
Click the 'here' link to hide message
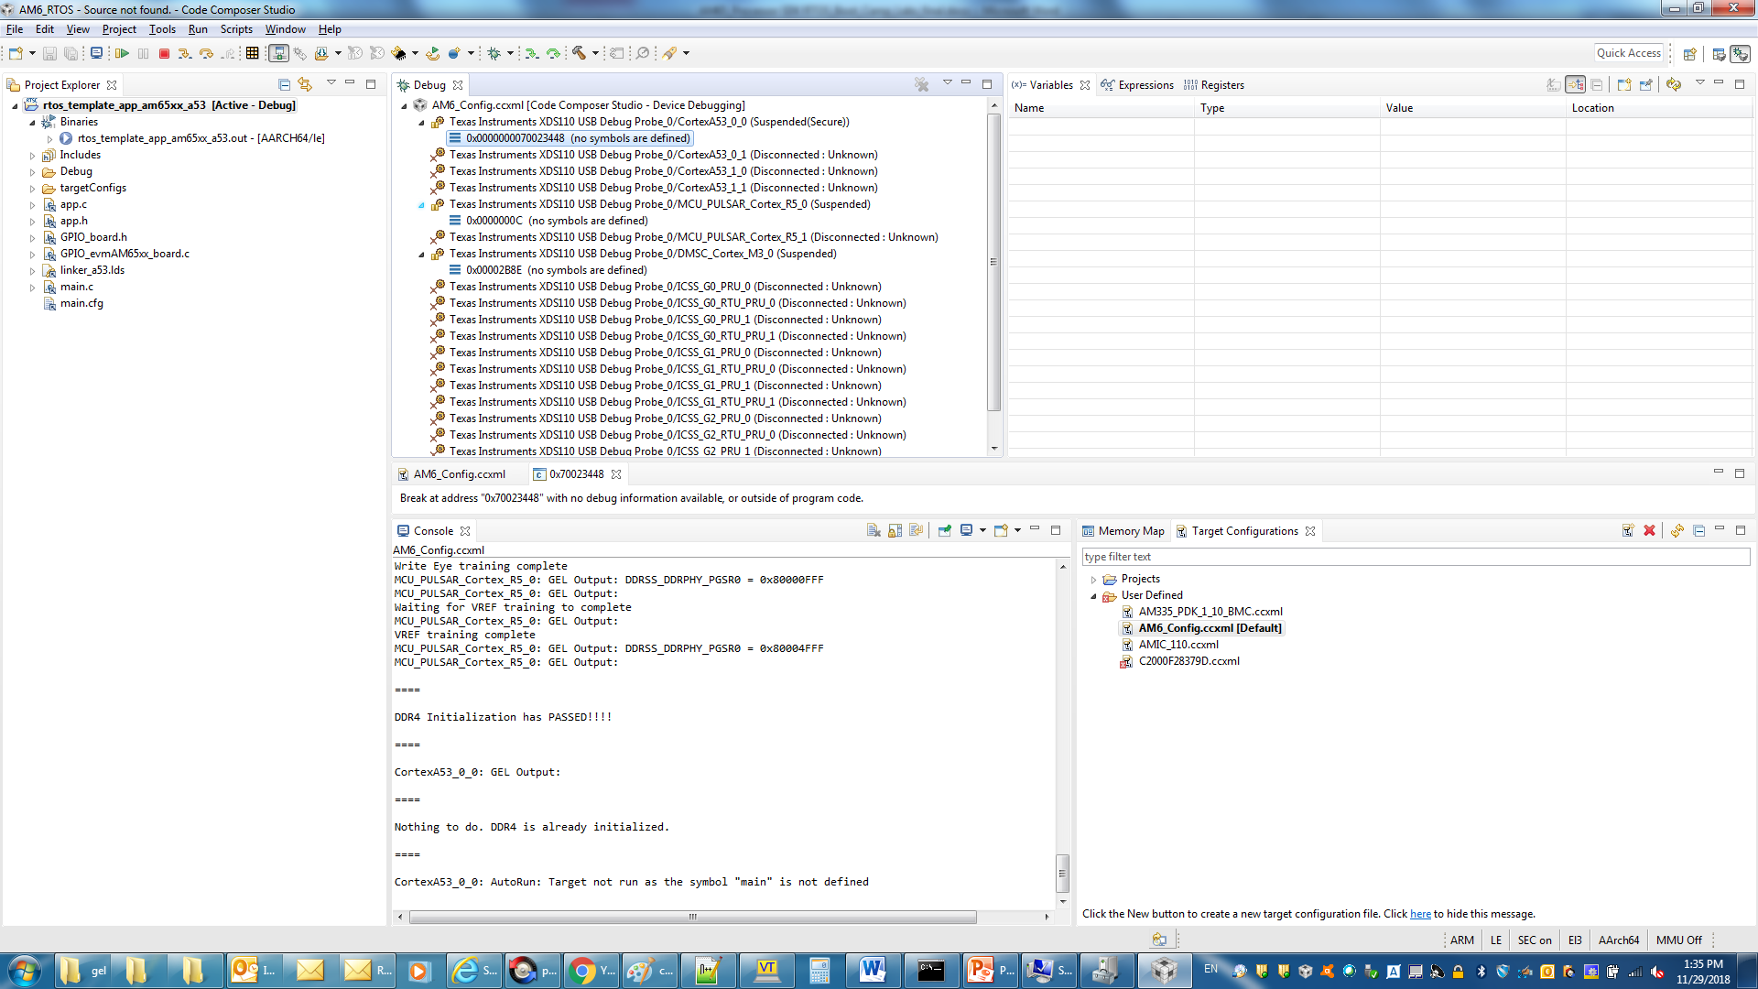click(1420, 914)
